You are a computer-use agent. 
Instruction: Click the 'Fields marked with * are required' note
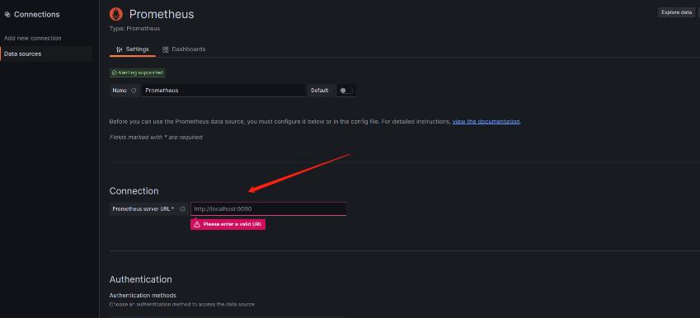tap(156, 138)
